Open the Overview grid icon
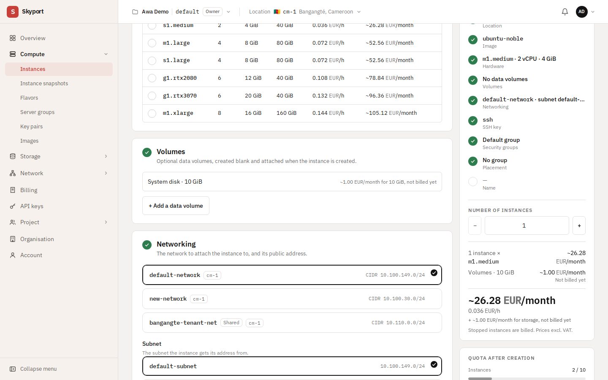This screenshot has width=608, height=380. click(13, 38)
